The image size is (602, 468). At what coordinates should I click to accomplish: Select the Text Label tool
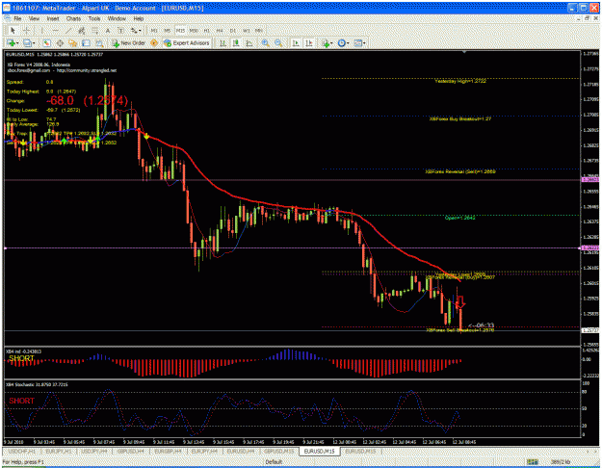[x=120, y=30]
